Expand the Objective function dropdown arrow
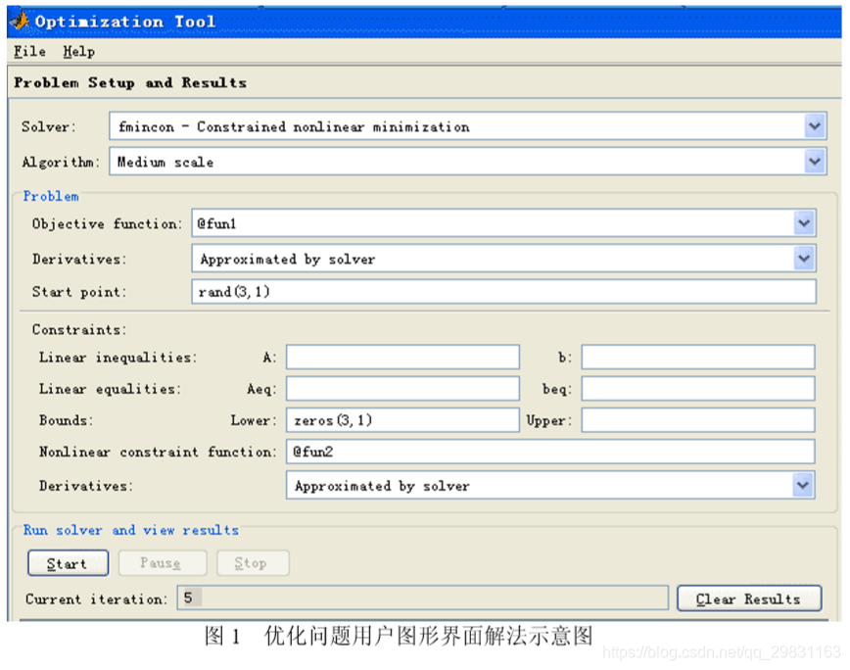 [x=804, y=223]
